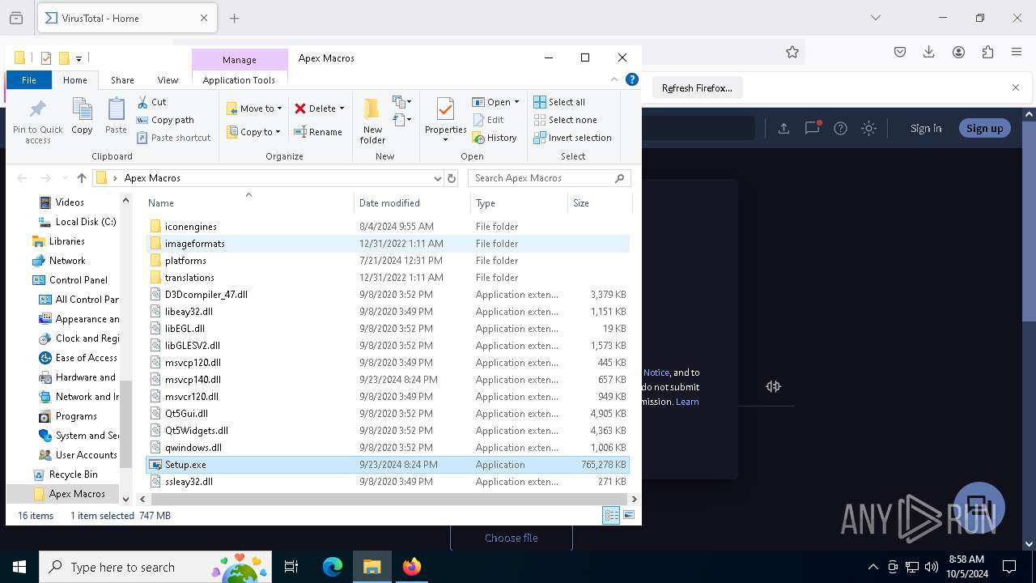Screen dimensions: 1036x583
Task: Click the Learn link
Action: pyautogui.click(x=687, y=402)
